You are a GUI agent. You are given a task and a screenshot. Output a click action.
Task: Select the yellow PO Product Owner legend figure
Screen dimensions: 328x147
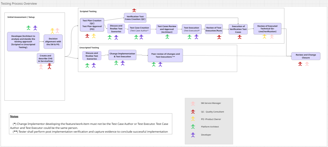(193, 119)
